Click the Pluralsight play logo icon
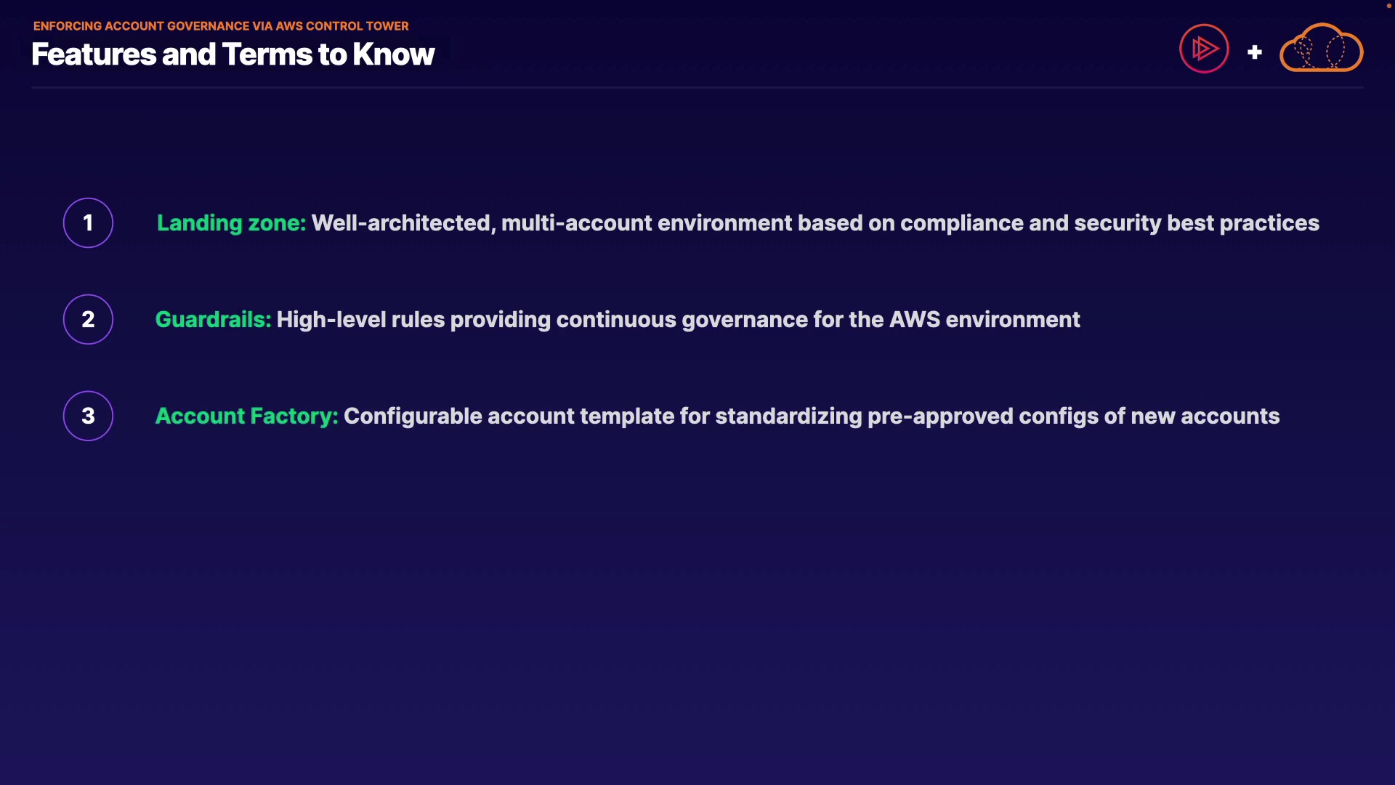The width and height of the screenshot is (1395, 785). pos(1204,49)
